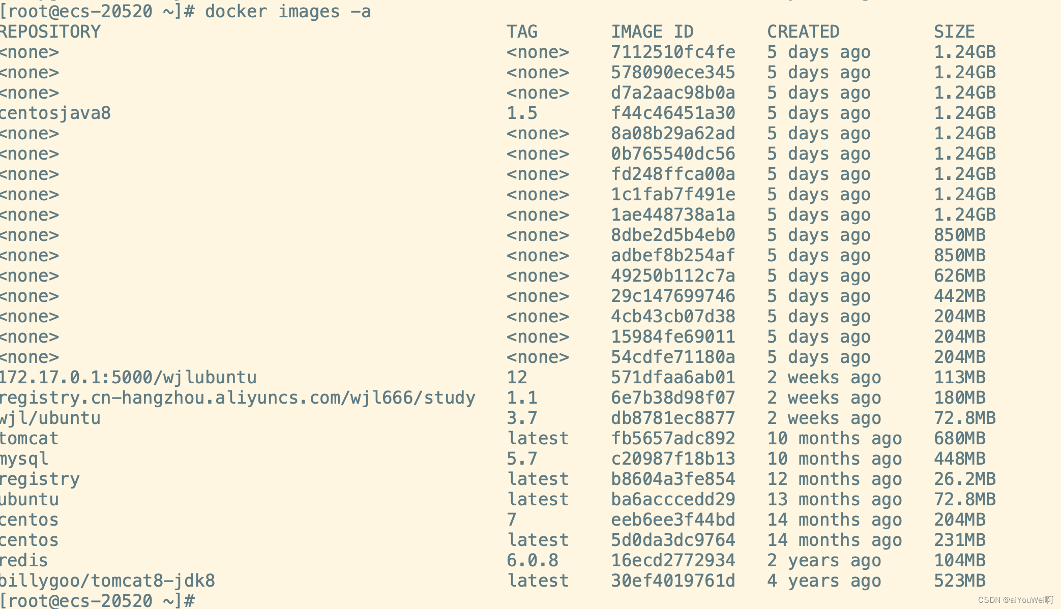Click tag 5.7 of mysql
The image size is (1061, 609).
click(522, 459)
